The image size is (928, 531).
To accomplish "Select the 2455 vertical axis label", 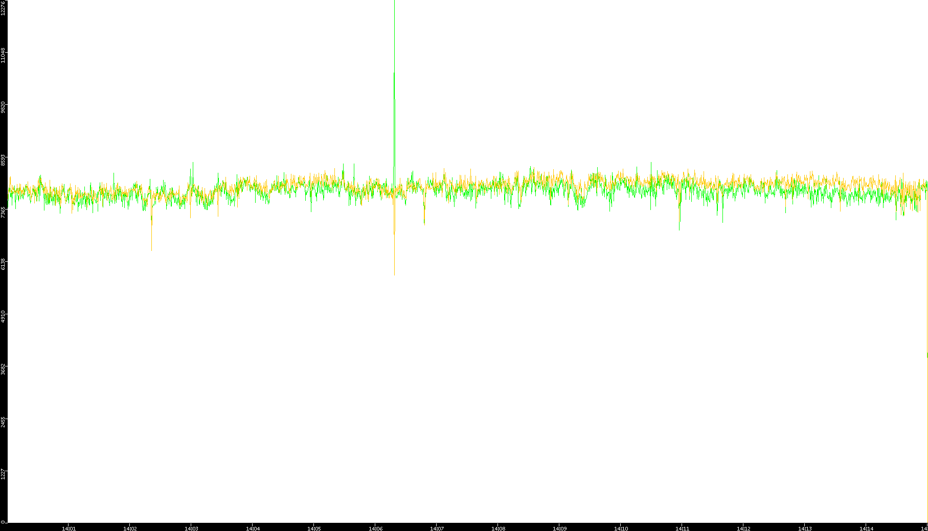I will point(4,421).
